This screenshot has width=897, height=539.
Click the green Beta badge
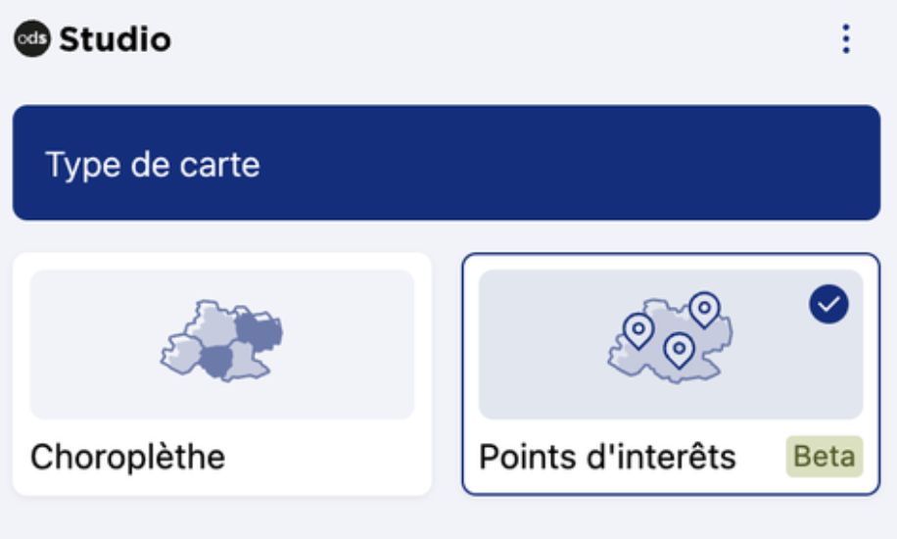pos(824,457)
